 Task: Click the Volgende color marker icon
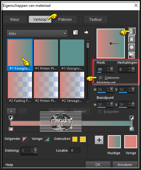[x=25, y=139]
